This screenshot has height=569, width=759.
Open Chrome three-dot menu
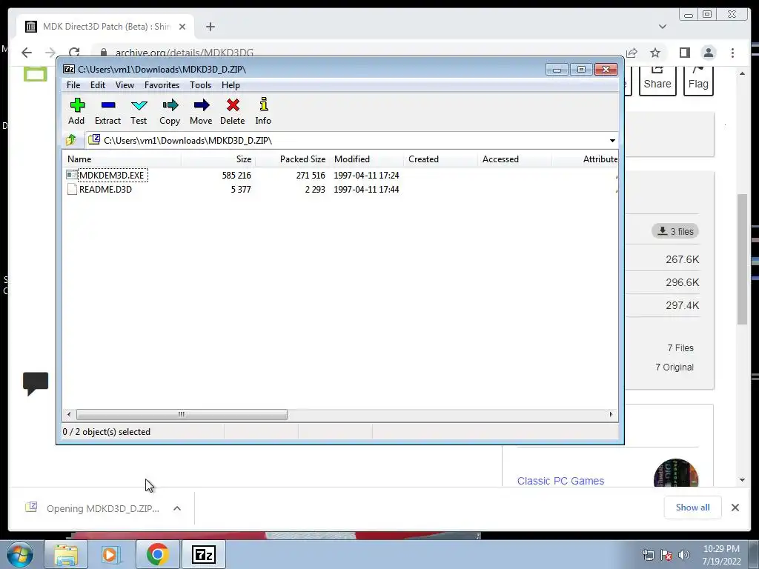pyautogui.click(x=732, y=53)
